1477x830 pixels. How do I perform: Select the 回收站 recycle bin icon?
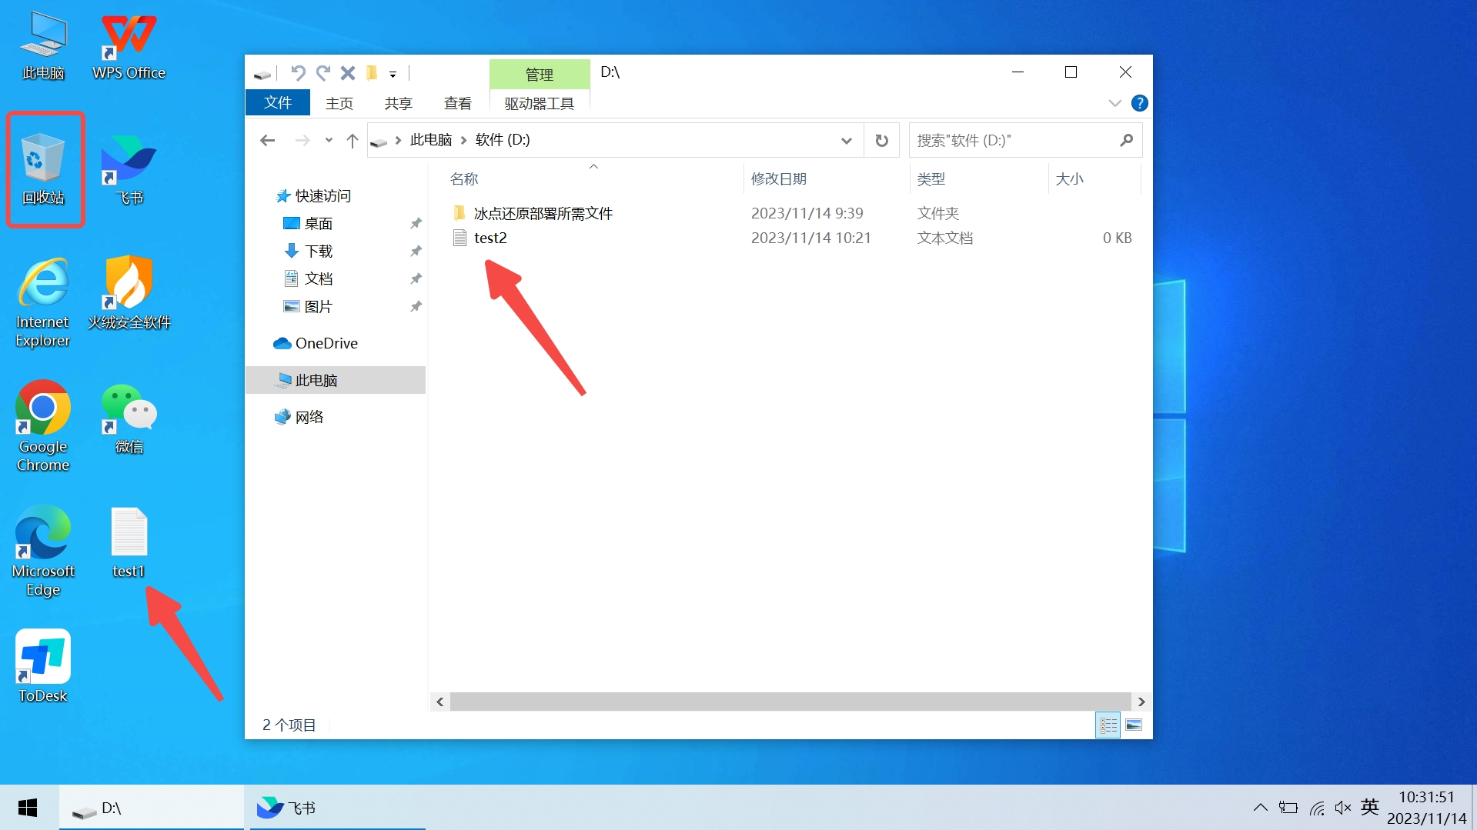[43, 169]
